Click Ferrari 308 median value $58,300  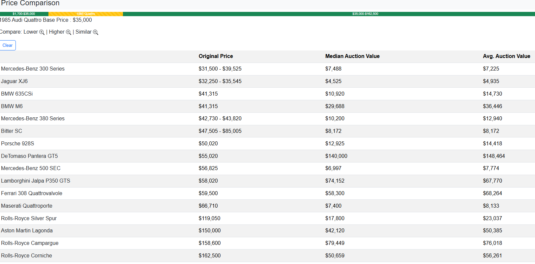(335, 193)
